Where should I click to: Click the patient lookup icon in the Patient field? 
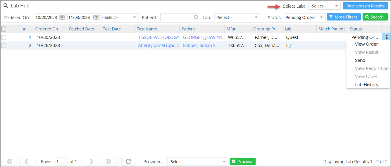195,17
